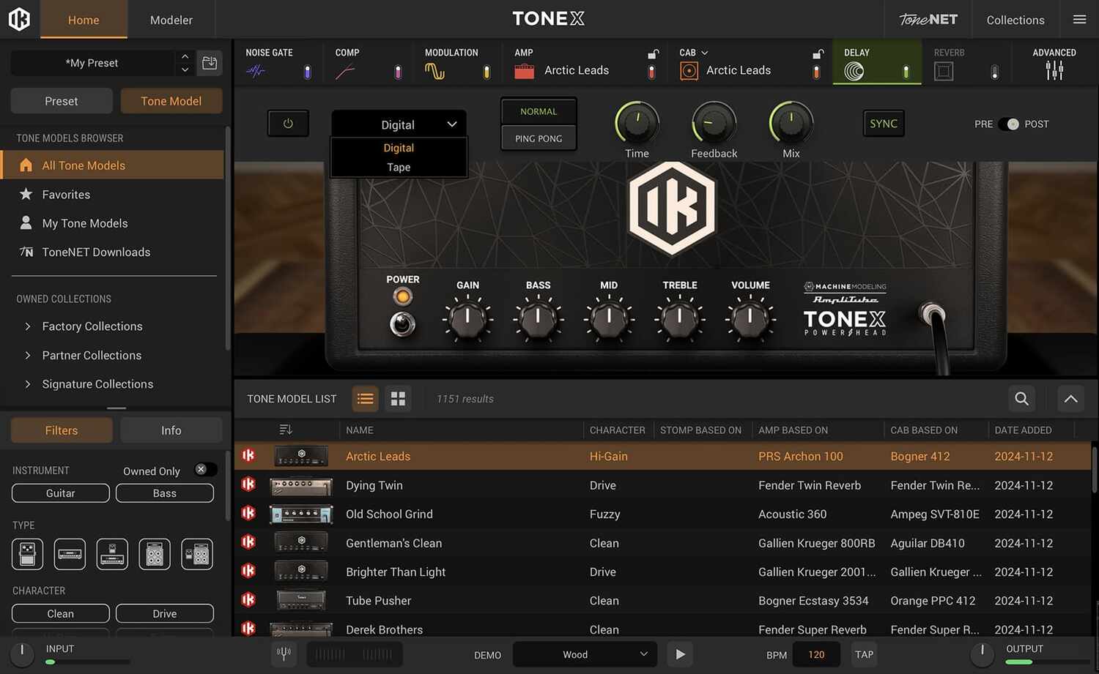Select the Cab speaker icon
Image resolution: width=1099 pixels, height=674 pixels.
click(x=688, y=70)
